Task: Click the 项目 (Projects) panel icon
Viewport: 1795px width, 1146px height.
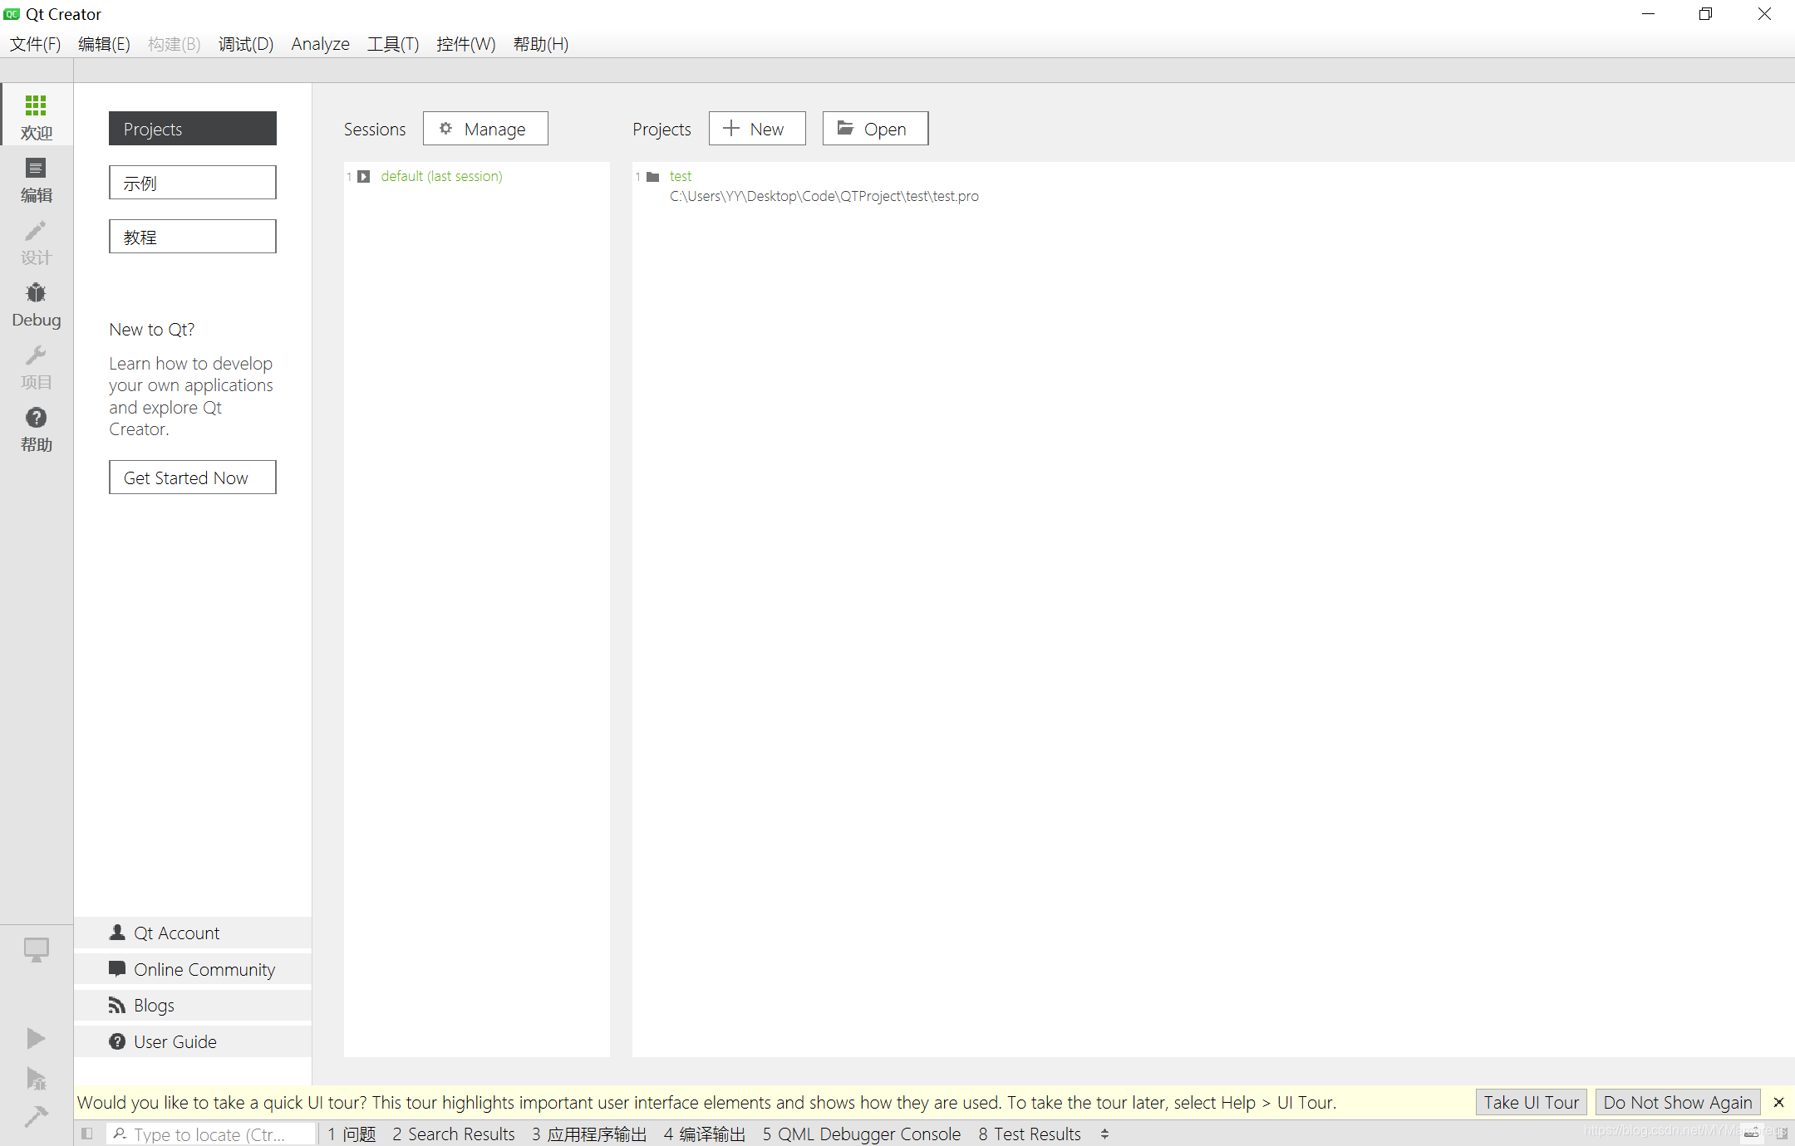Action: coord(36,367)
